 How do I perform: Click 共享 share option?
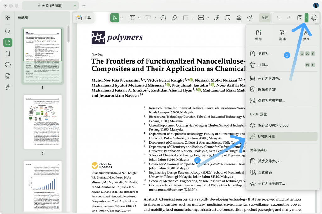coord(306,35)
